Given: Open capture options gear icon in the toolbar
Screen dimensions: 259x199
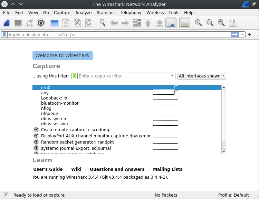Looking at the screenshot, I should tap(41, 23).
